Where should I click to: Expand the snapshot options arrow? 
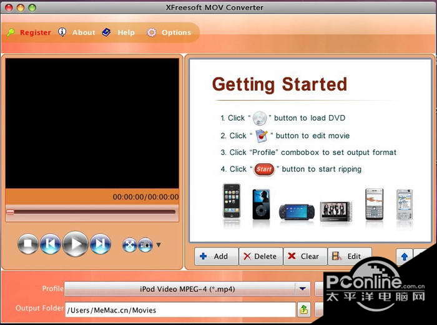(159, 245)
